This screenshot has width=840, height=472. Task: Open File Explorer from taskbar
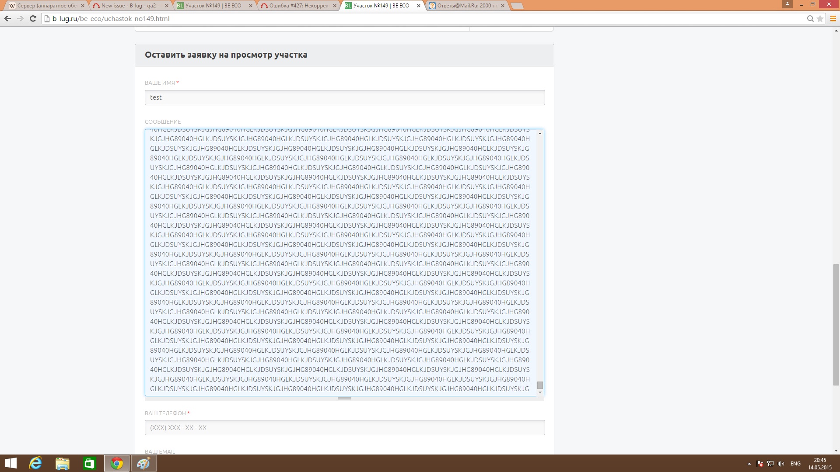pyautogui.click(x=63, y=463)
